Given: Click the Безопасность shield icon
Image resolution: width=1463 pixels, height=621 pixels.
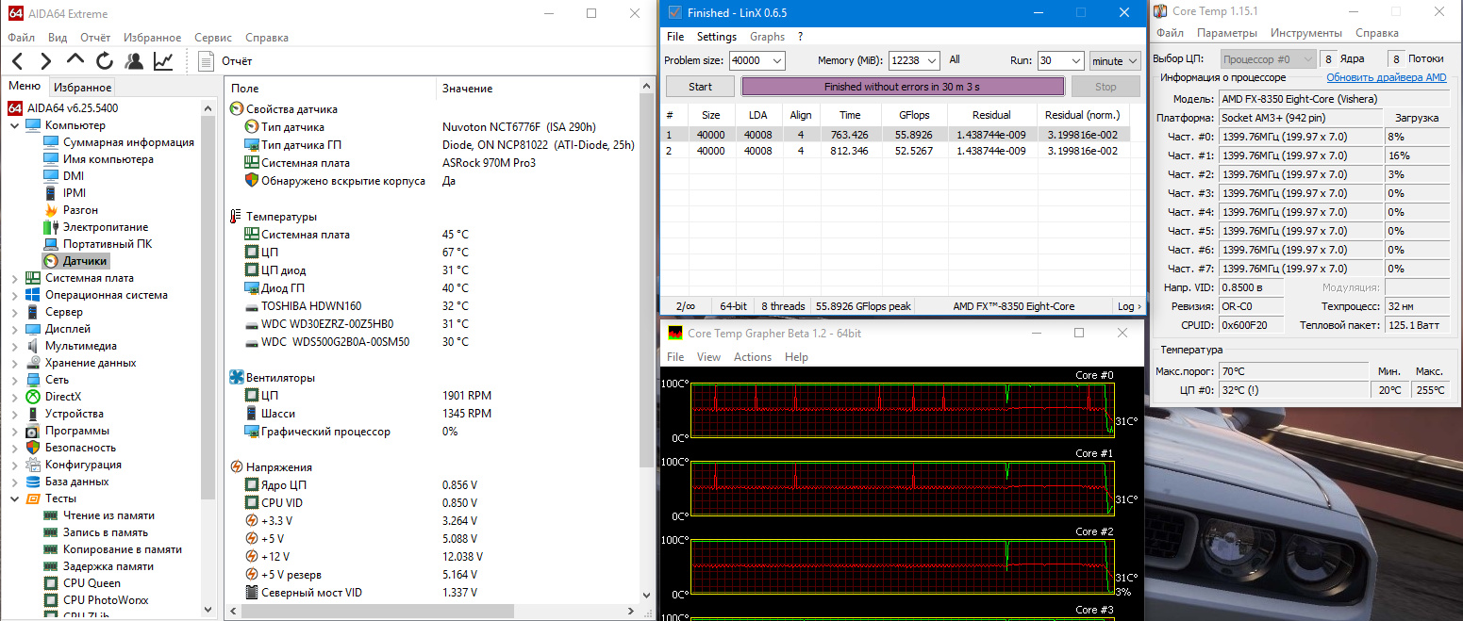Looking at the screenshot, I should click(33, 448).
